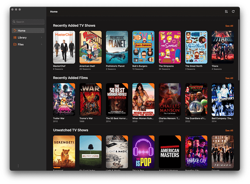Click the refresh icon in toolbar

(x=233, y=11)
